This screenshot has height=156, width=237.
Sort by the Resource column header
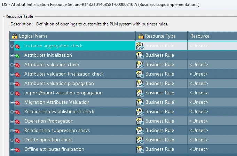click(200, 36)
